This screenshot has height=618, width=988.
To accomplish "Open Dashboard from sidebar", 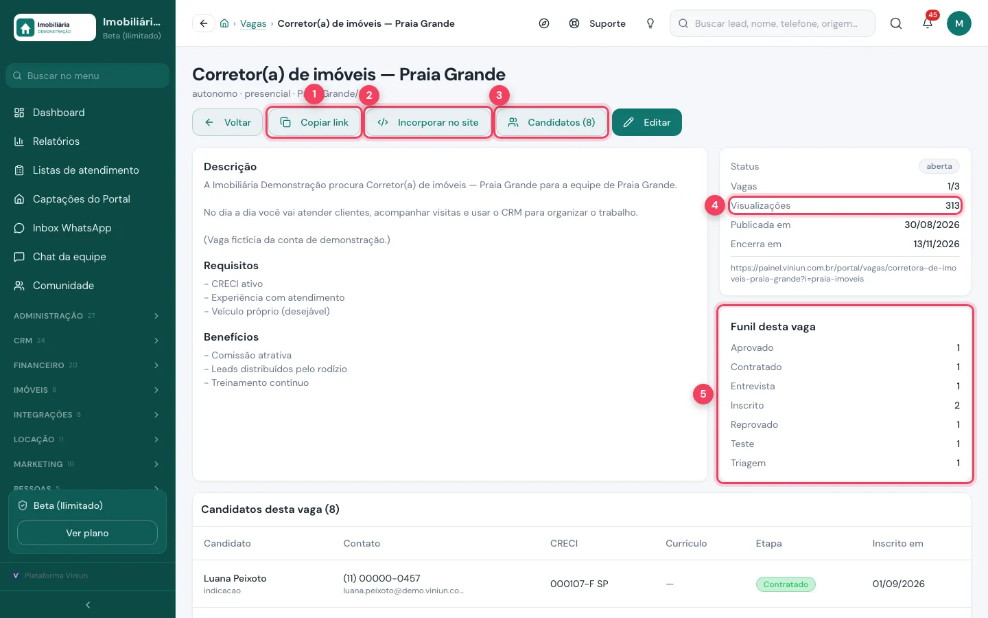I will point(88,113).
